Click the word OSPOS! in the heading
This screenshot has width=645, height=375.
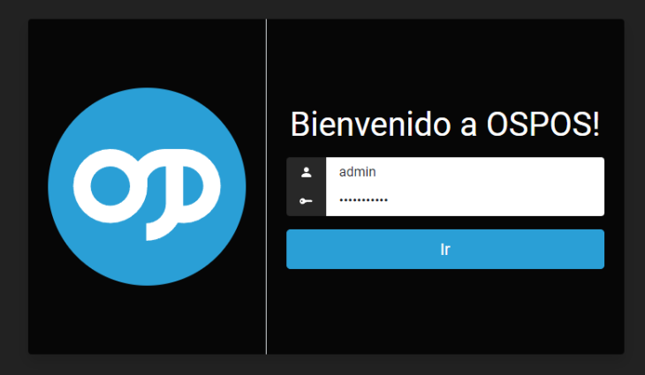[543, 124]
